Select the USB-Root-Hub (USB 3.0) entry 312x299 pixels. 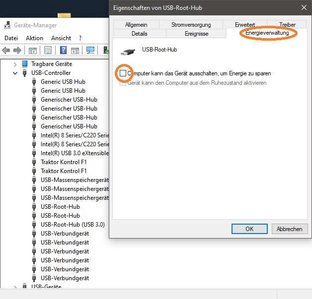point(73,225)
